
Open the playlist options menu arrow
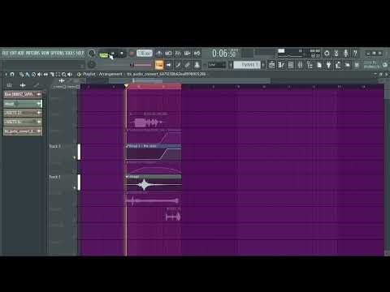(x=6, y=74)
